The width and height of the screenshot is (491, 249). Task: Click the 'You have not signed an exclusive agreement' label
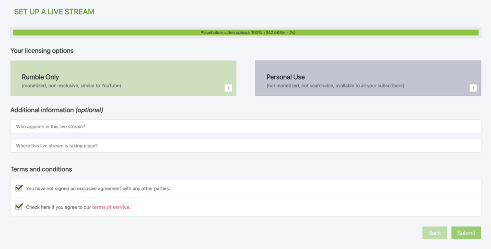click(98, 189)
